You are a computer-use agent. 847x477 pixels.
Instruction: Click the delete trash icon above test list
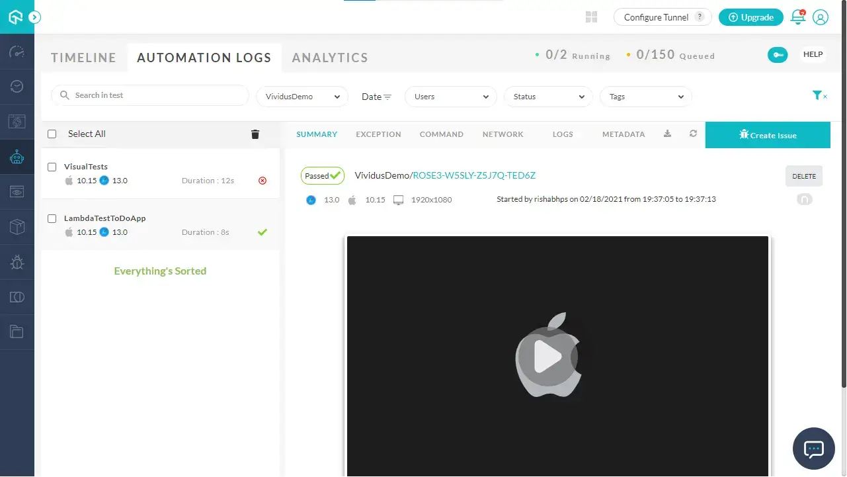click(x=255, y=134)
